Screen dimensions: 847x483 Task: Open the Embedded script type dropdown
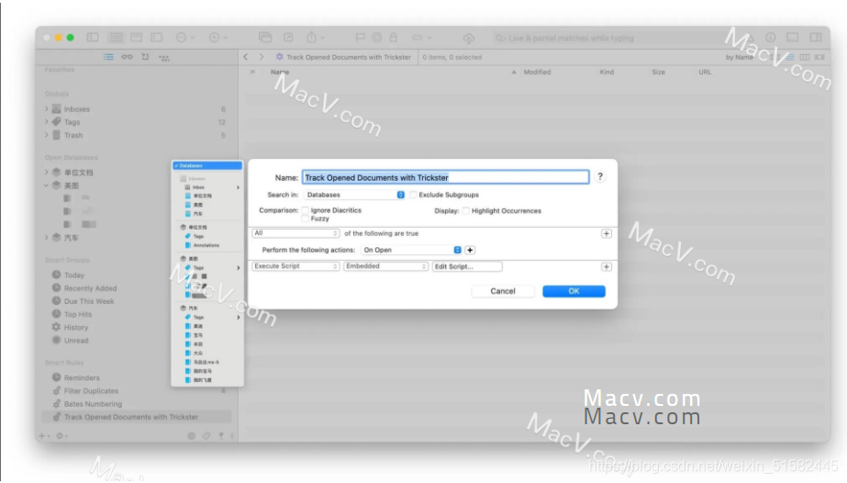coord(385,266)
